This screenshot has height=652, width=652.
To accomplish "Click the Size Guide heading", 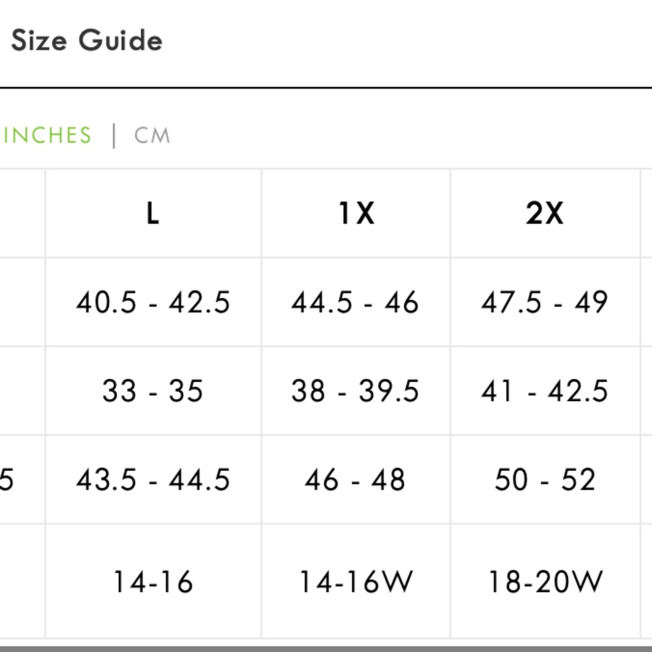I will click(87, 40).
